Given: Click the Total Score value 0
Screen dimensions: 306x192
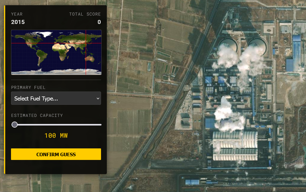Looking at the screenshot, I should click(x=99, y=22).
